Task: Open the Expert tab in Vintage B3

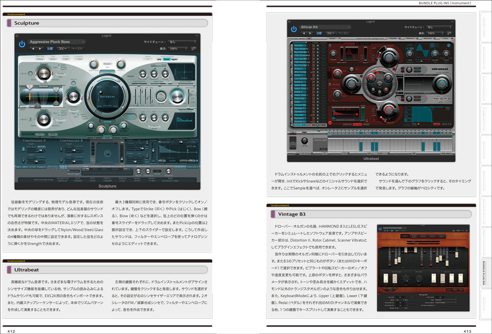Action: (441, 236)
